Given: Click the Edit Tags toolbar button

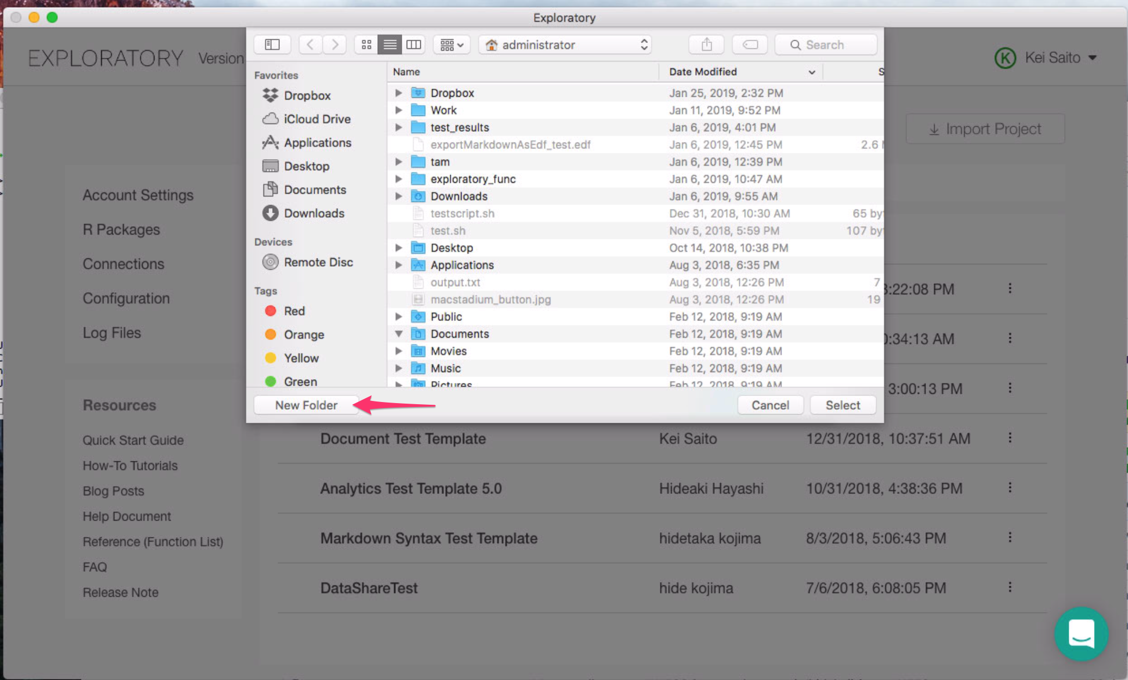Looking at the screenshot, I should pos(750,45).
